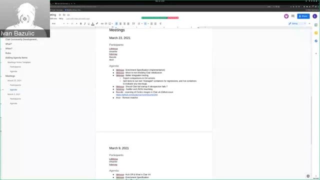The height and width of the screenshot is (180, 320).
Task: Click the 'March 9, 2021' document heading
Action: (x=119, y=148)
